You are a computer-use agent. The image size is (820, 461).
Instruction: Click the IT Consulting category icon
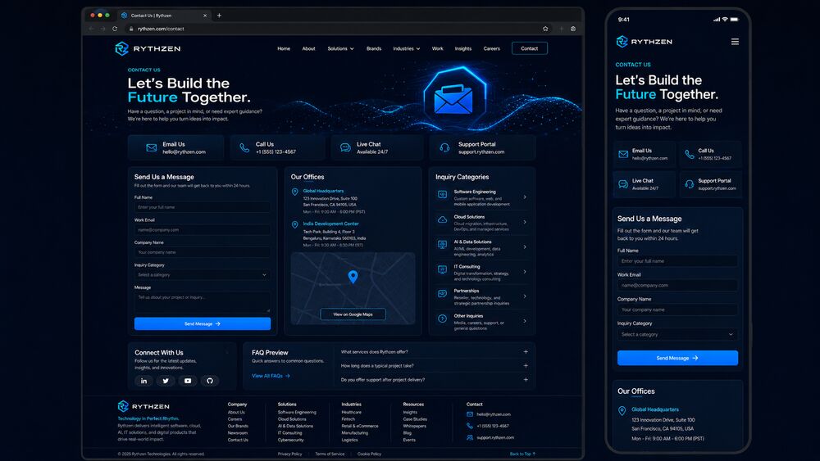point(443,269)
